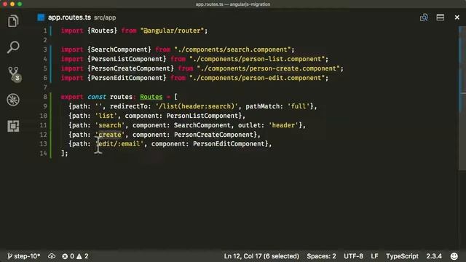Synchronize changes cloud icon in status bar
The image size is (466, 262).
tap(52, 256)
